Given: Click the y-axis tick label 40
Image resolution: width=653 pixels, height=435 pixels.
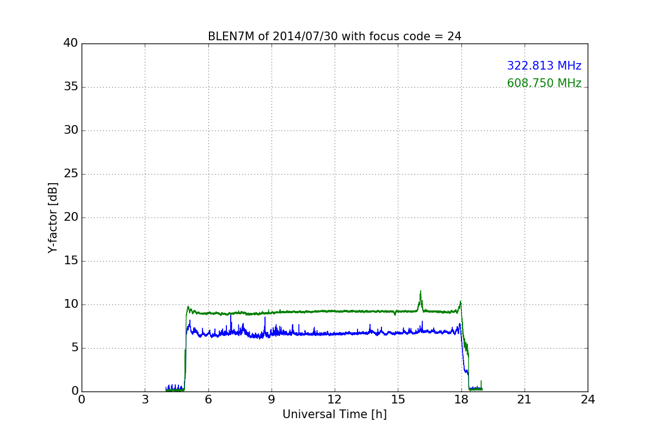Looking at the screenshot, I should 71,43.
